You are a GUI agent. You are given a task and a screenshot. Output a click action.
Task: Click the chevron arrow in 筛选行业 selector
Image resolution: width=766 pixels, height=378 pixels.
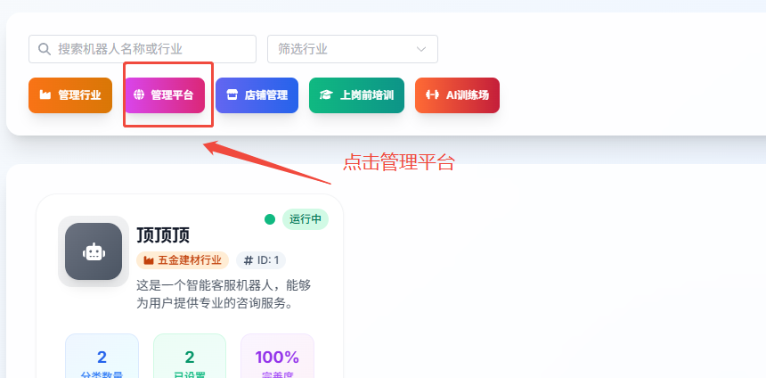click(x=421, y=49)
